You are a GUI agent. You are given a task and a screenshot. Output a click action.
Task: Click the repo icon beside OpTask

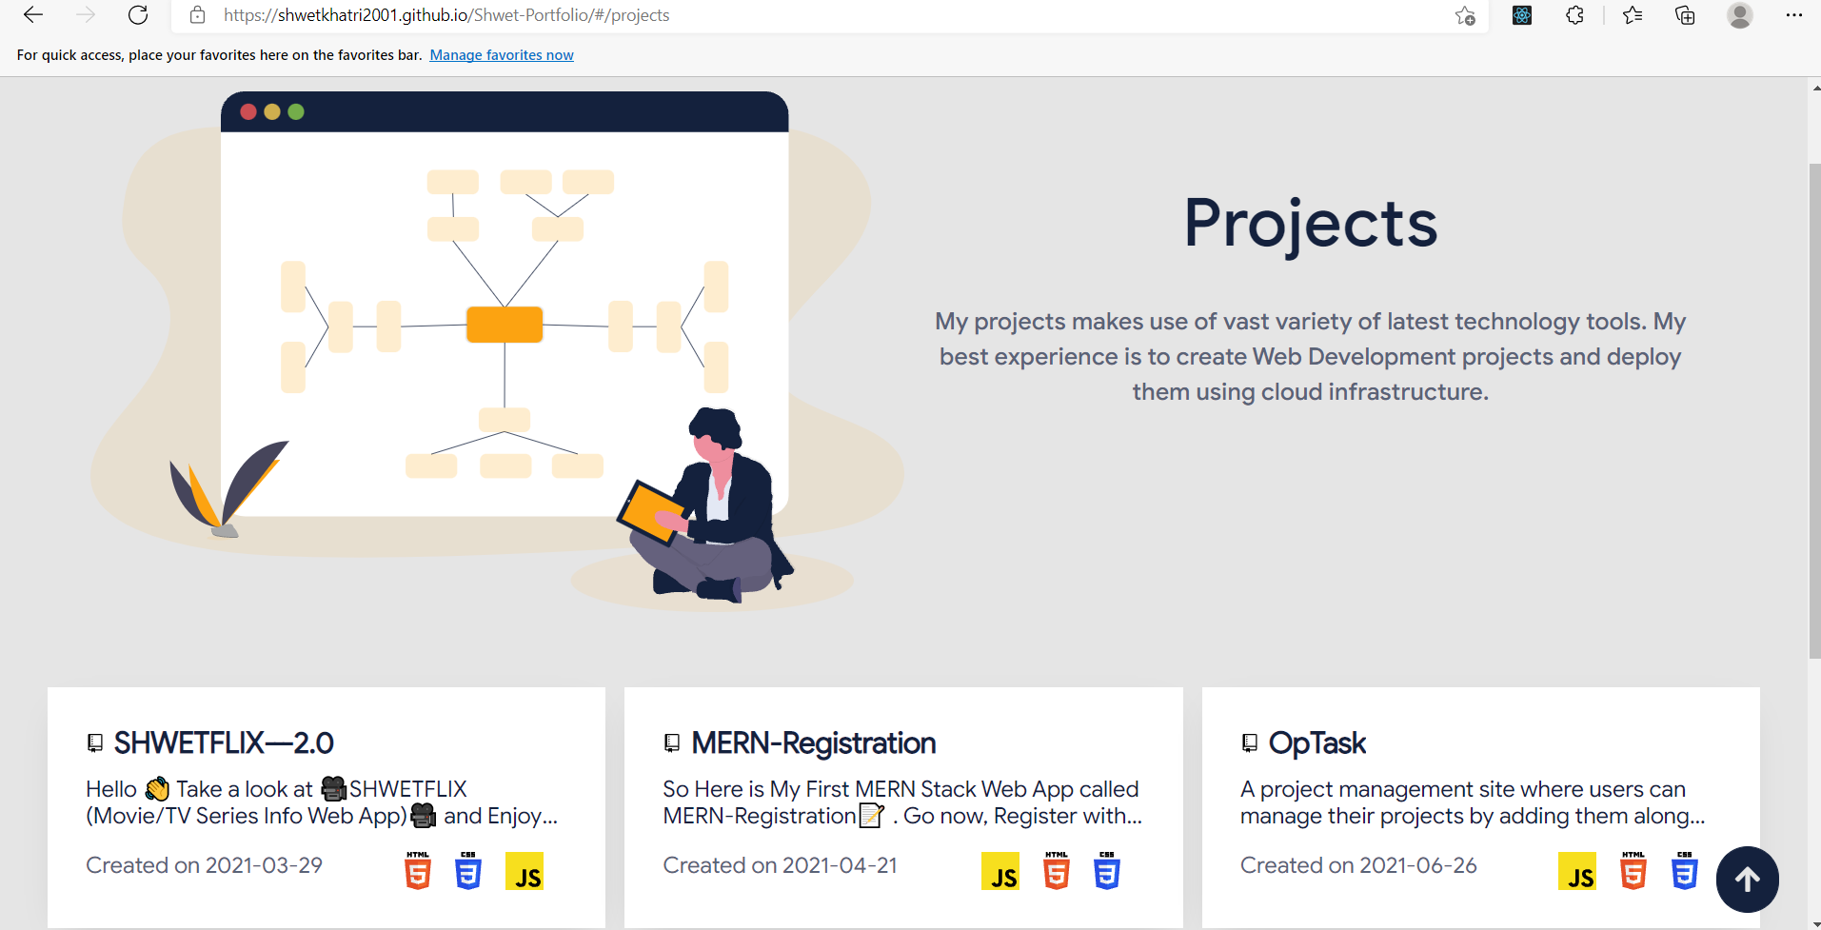pos(1250,743)
